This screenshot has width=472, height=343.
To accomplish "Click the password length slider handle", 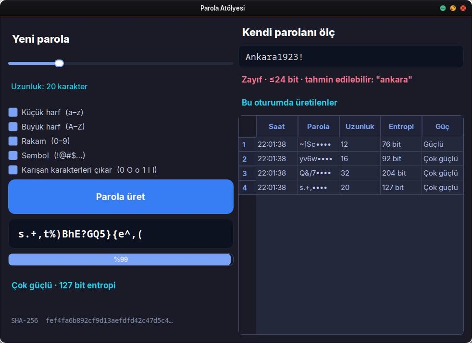I will [x=59, y=63].
